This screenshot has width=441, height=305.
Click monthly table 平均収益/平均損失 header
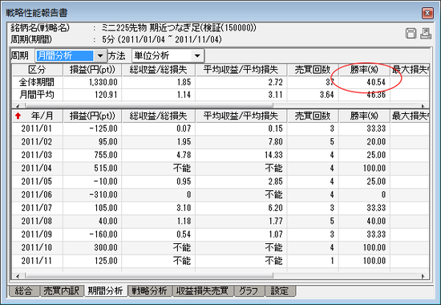pyautogui.click(x=241, y=116)
